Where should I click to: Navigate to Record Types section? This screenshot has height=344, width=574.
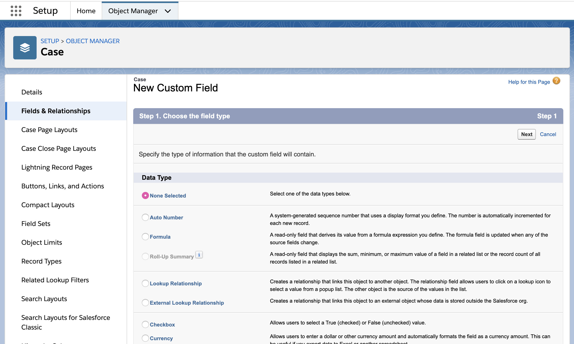pyautogui.click(x=41, y=261)
